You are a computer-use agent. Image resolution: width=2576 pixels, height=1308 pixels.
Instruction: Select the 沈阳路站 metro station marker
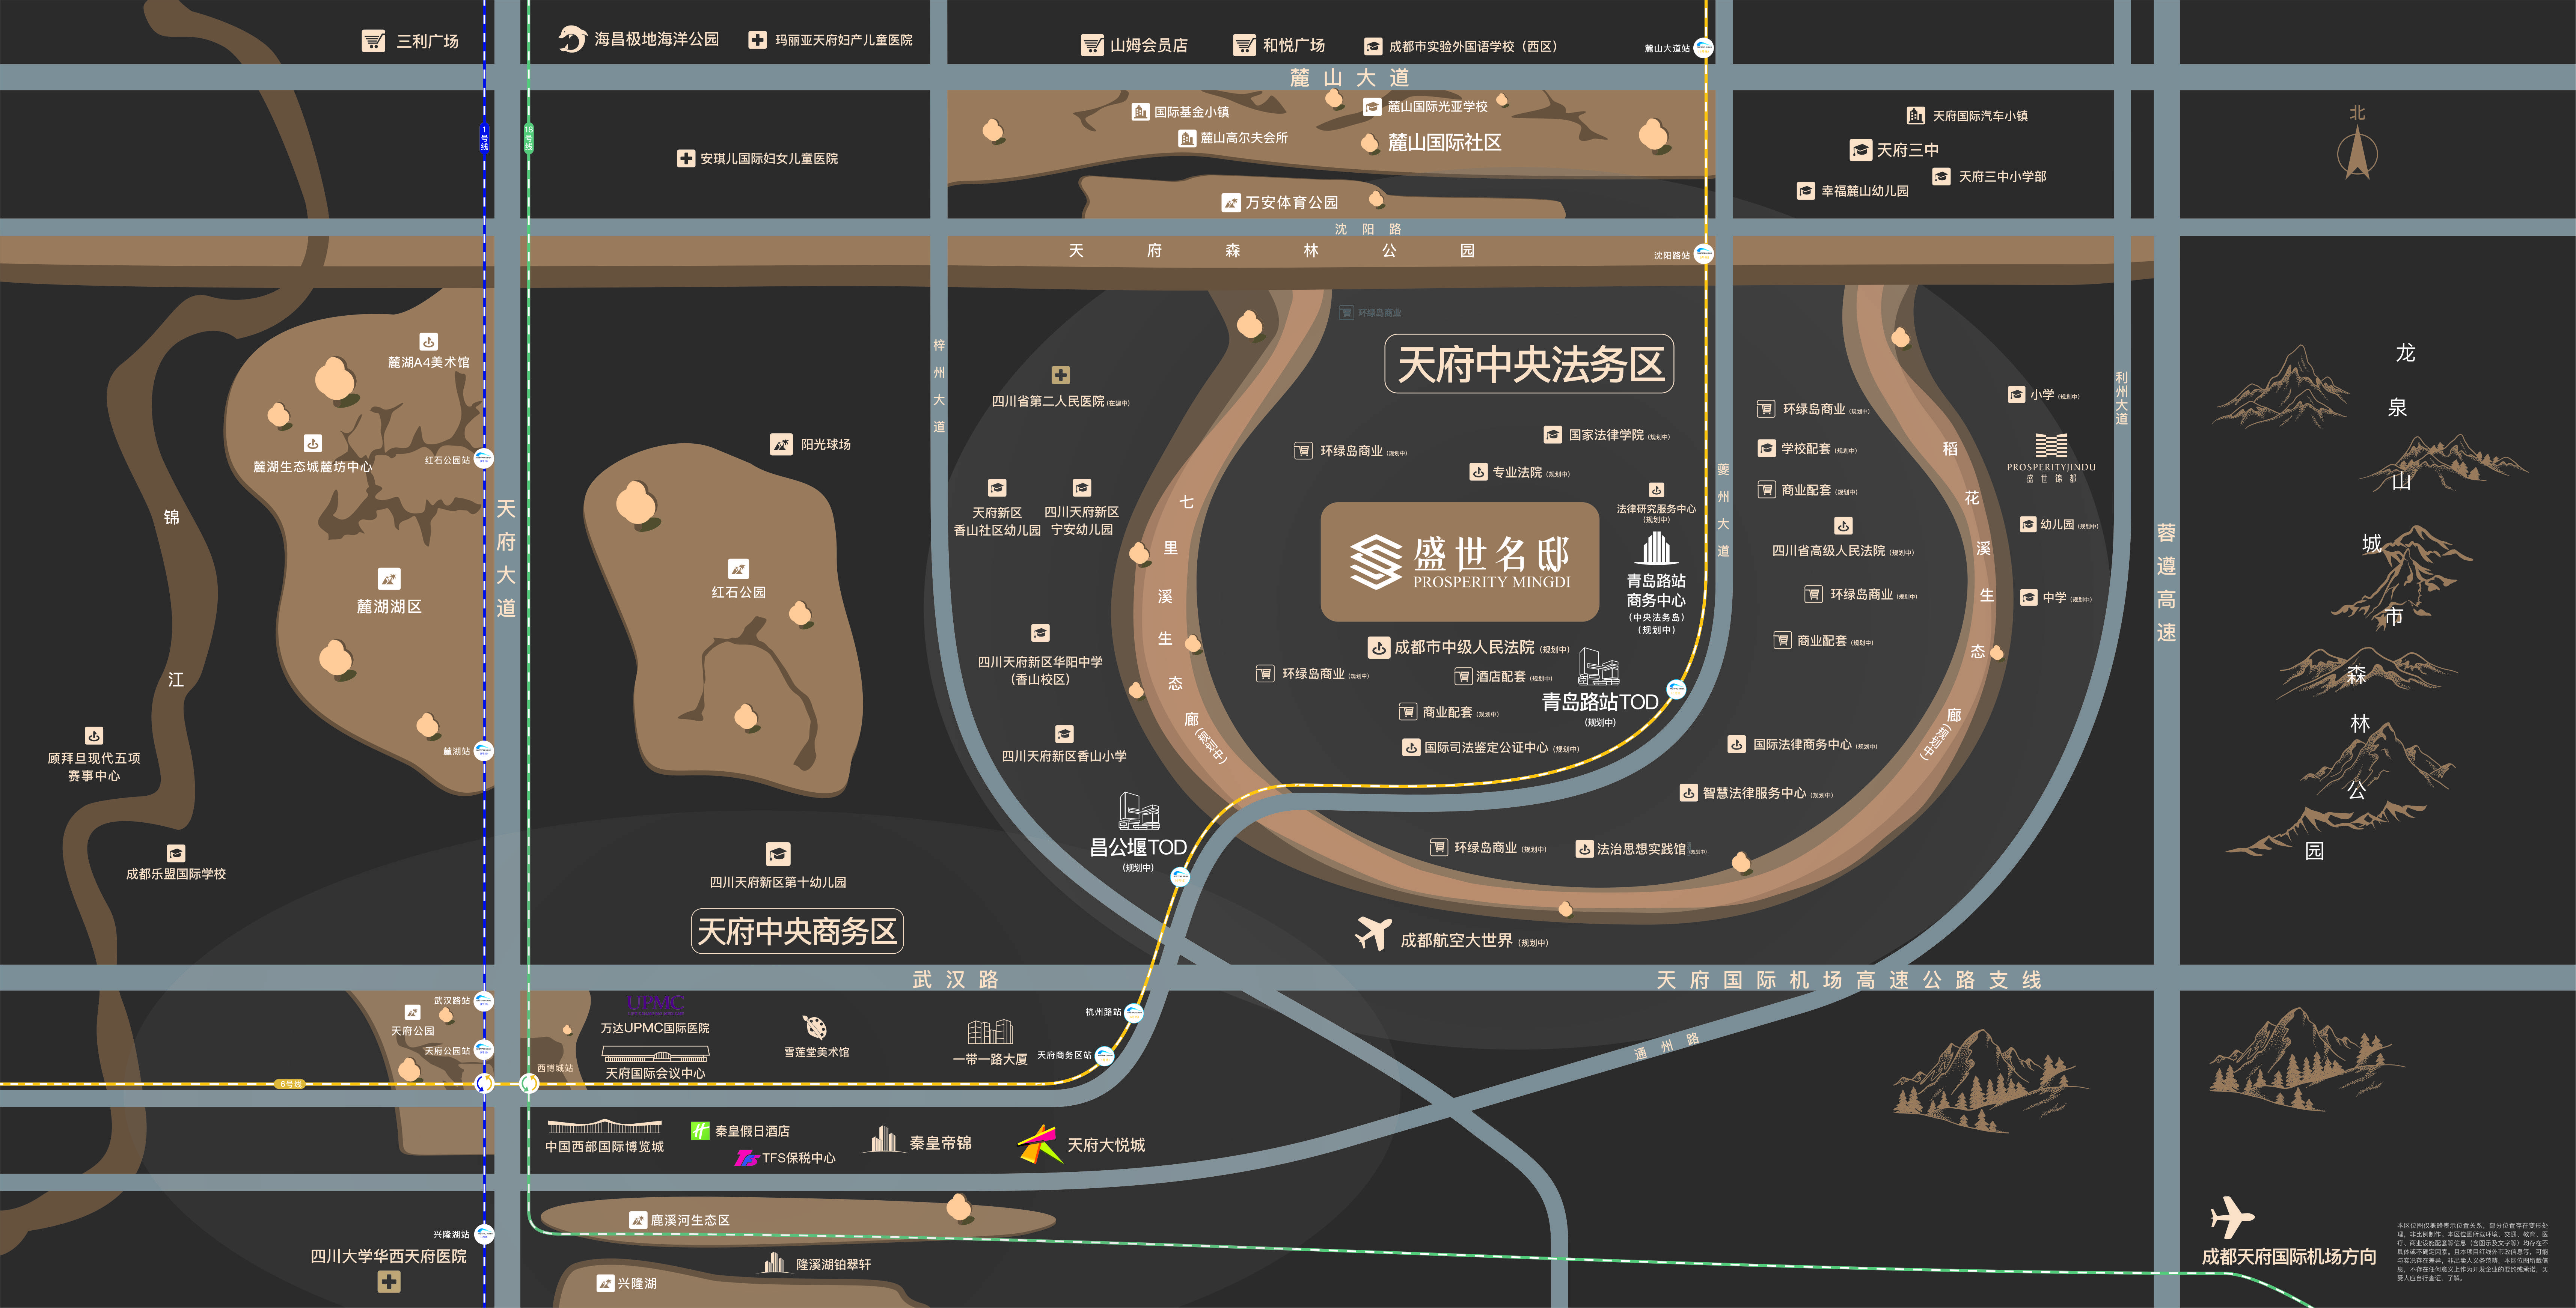point(1703,254)
